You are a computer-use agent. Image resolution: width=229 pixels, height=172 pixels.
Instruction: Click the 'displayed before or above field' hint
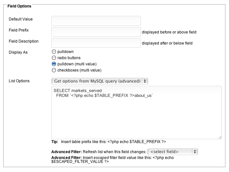(169, 32)
